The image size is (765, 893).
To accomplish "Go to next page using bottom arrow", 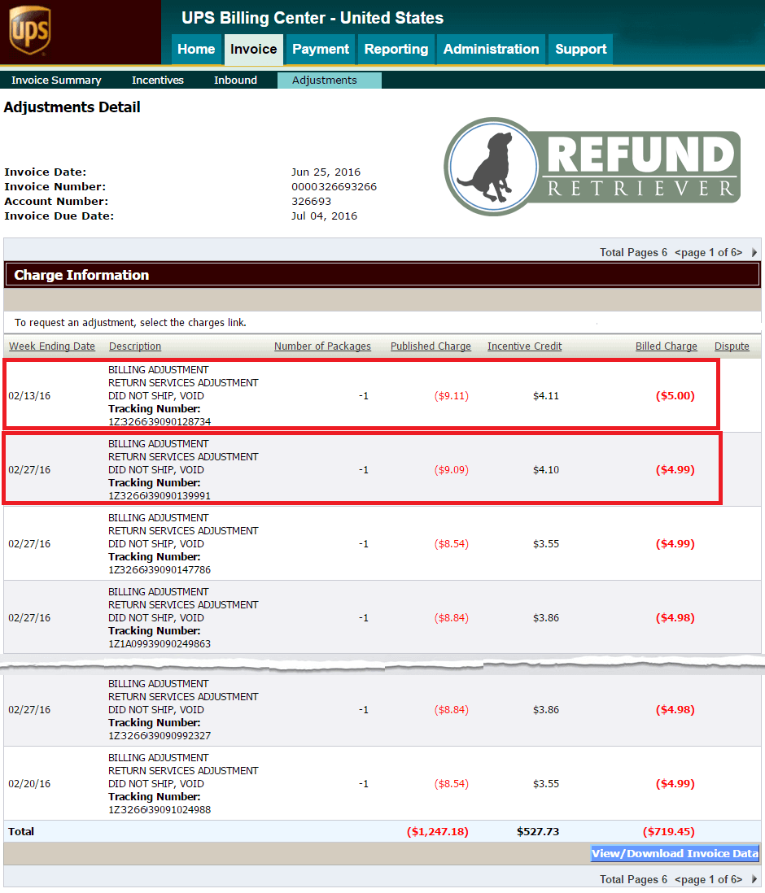I will [754, 879].
